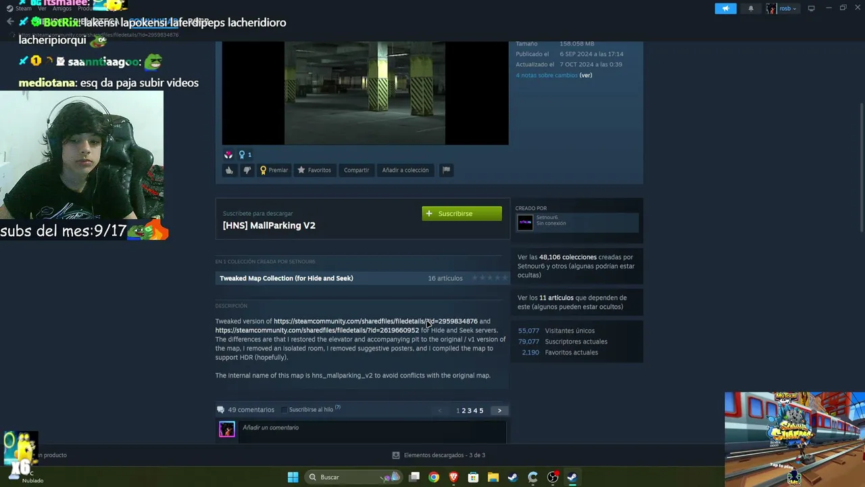
Task: View the 48,106 colecciones link
Action: (568, 257)
